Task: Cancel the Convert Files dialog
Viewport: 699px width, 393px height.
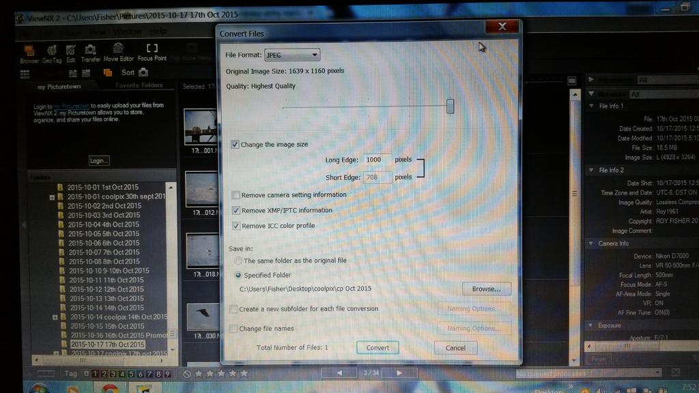Action: point(455,348)
